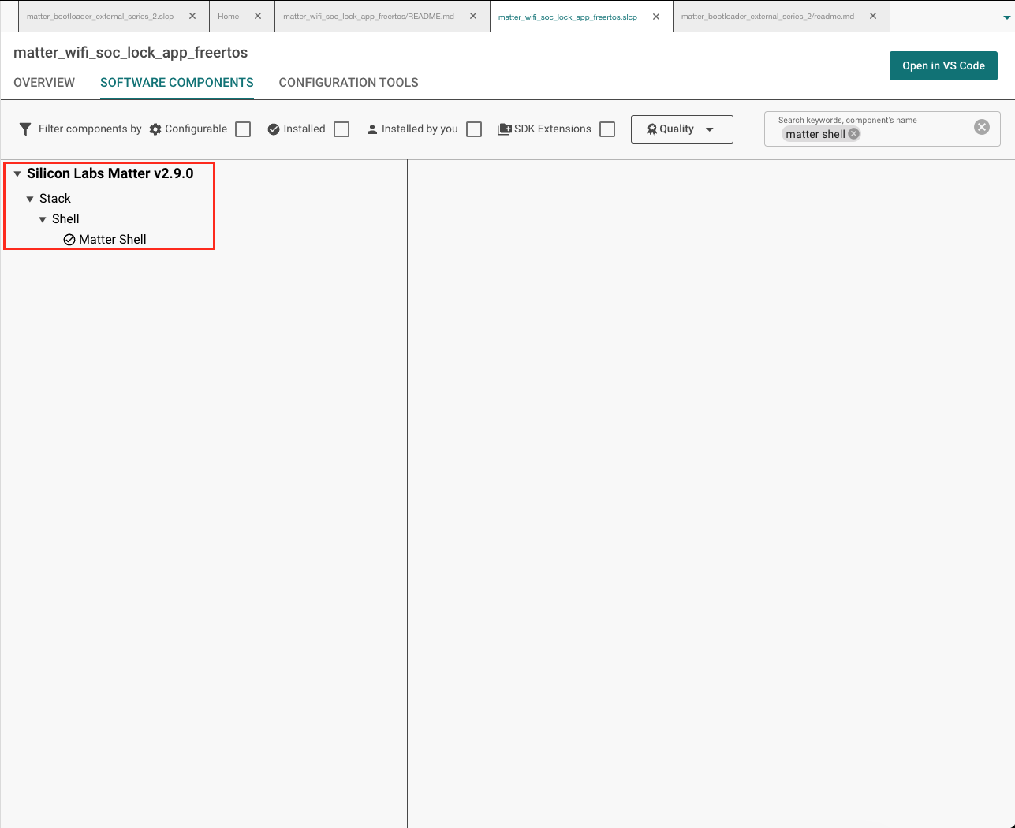Remove the 'matter shell' search chip
This screenshot has height=828, width=1015.
(853, 134)
